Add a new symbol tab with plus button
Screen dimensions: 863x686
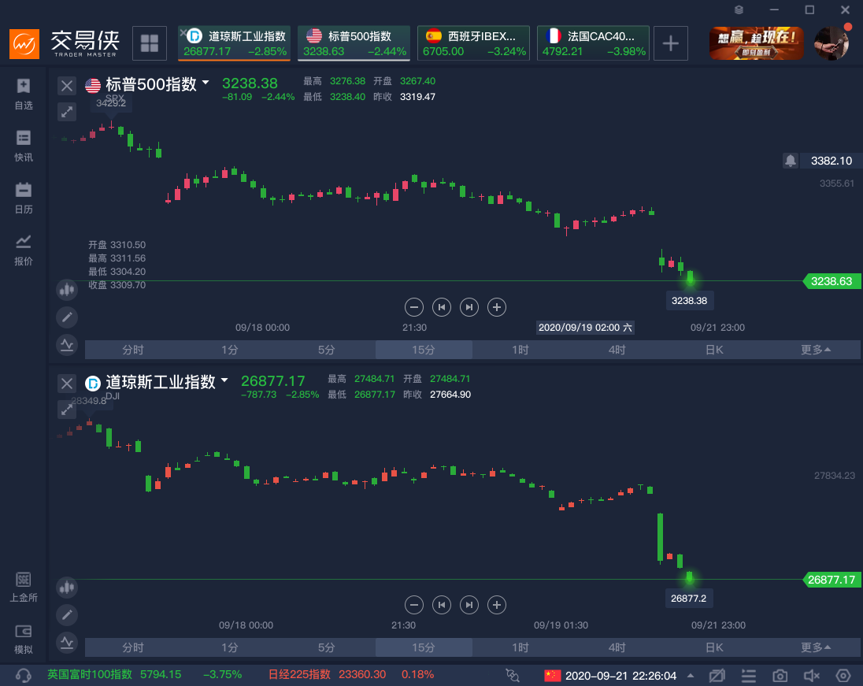(670, 43)
